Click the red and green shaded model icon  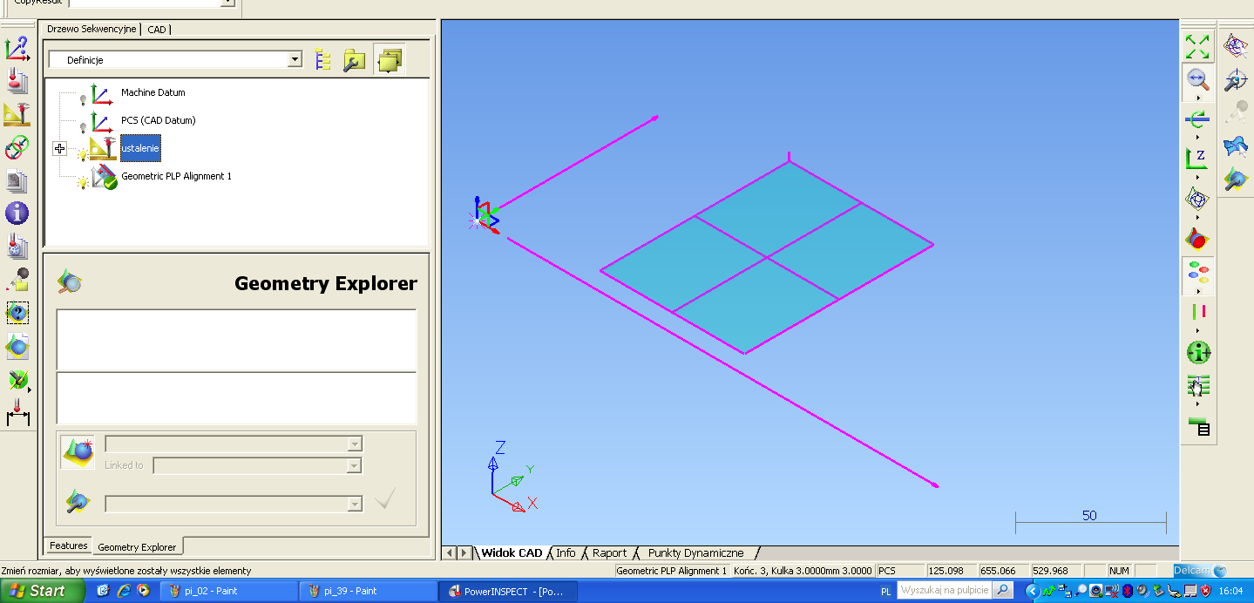point(1197,237)
